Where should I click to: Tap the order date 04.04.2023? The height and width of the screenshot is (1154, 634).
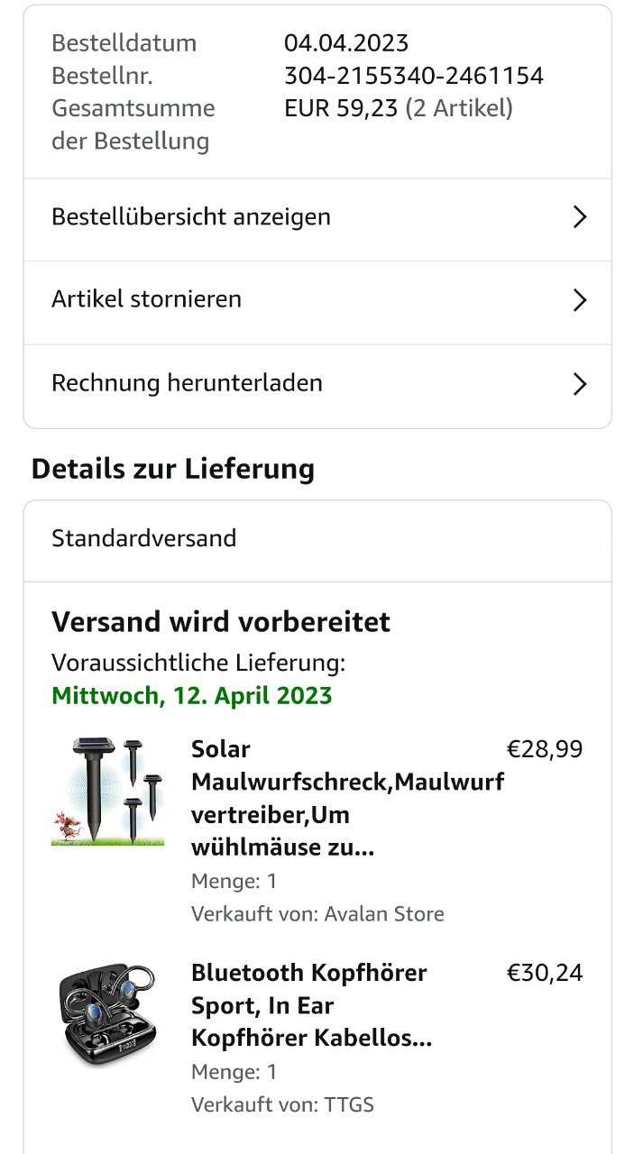(346, 43)
